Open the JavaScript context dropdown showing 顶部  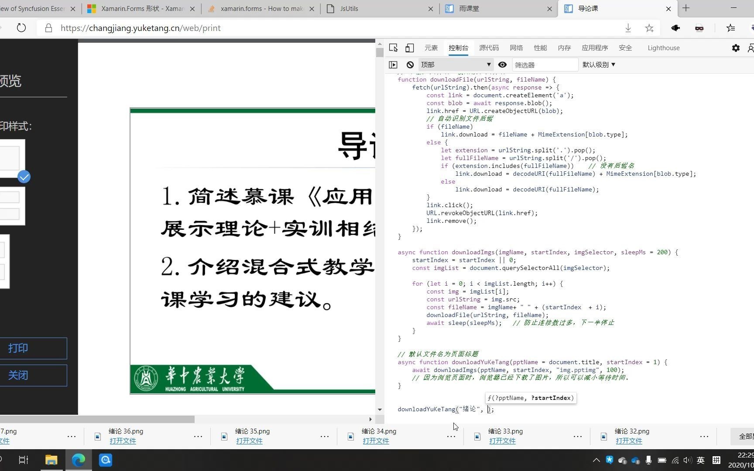[x=455, y=65]
